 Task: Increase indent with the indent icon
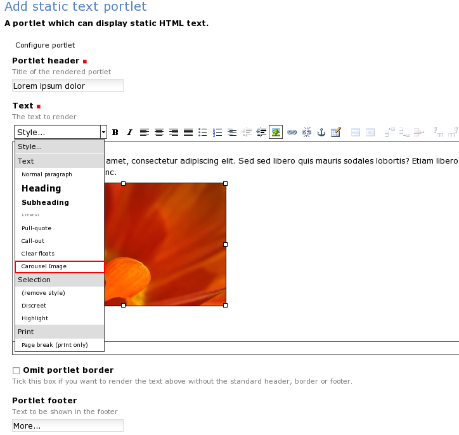pos(261,133)
